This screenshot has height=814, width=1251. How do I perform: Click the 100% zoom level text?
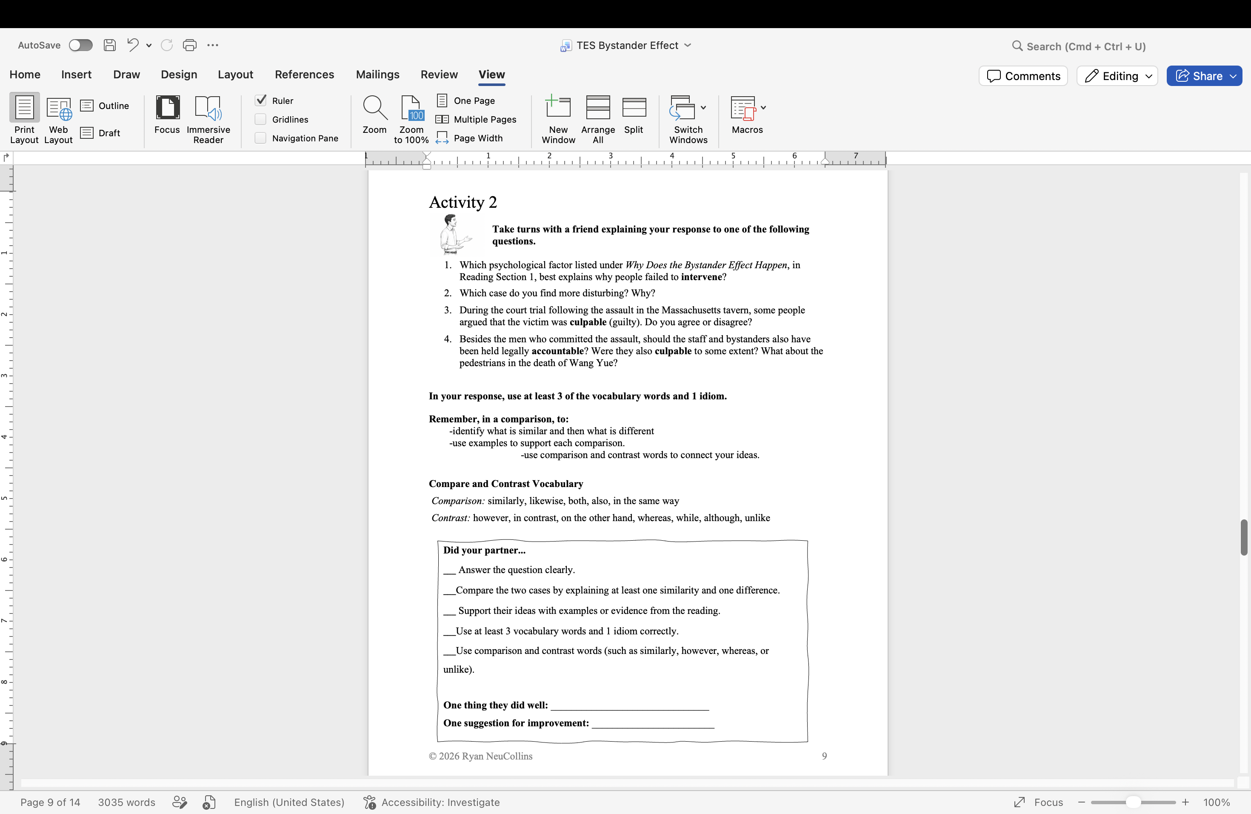[1216, 803]
